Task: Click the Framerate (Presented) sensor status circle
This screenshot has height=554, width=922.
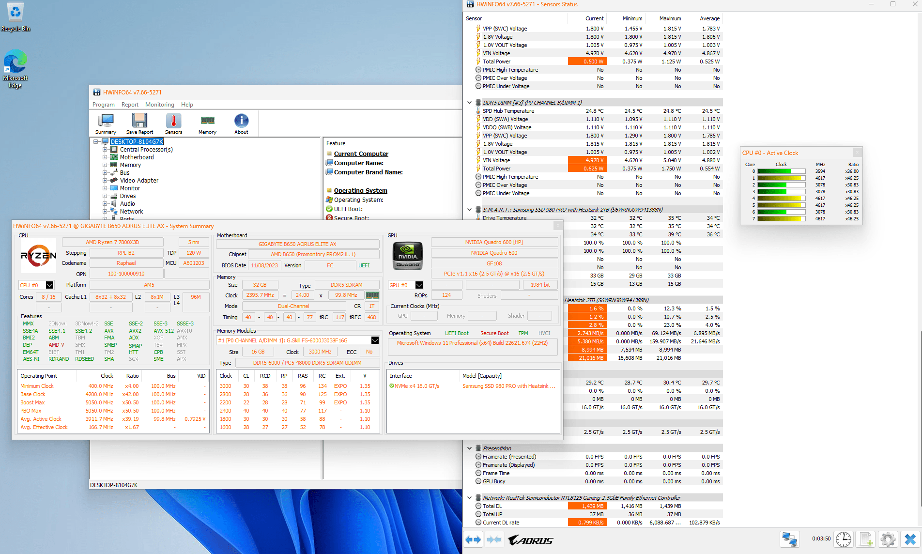Action: coord(478,457)
